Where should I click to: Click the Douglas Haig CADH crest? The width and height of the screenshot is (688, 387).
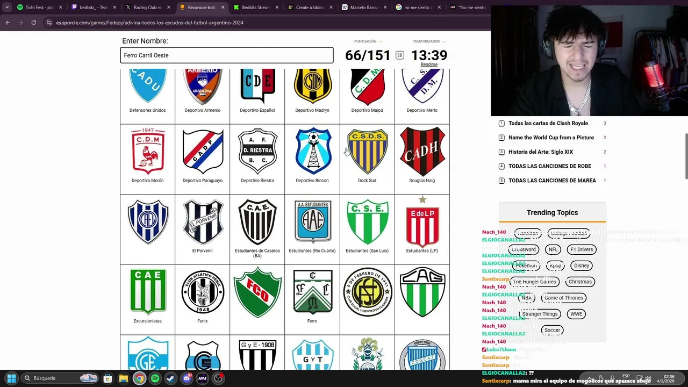tap(422, 151)
